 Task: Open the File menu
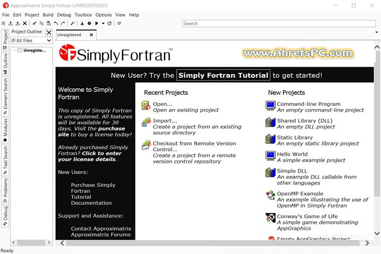(6, 15)
